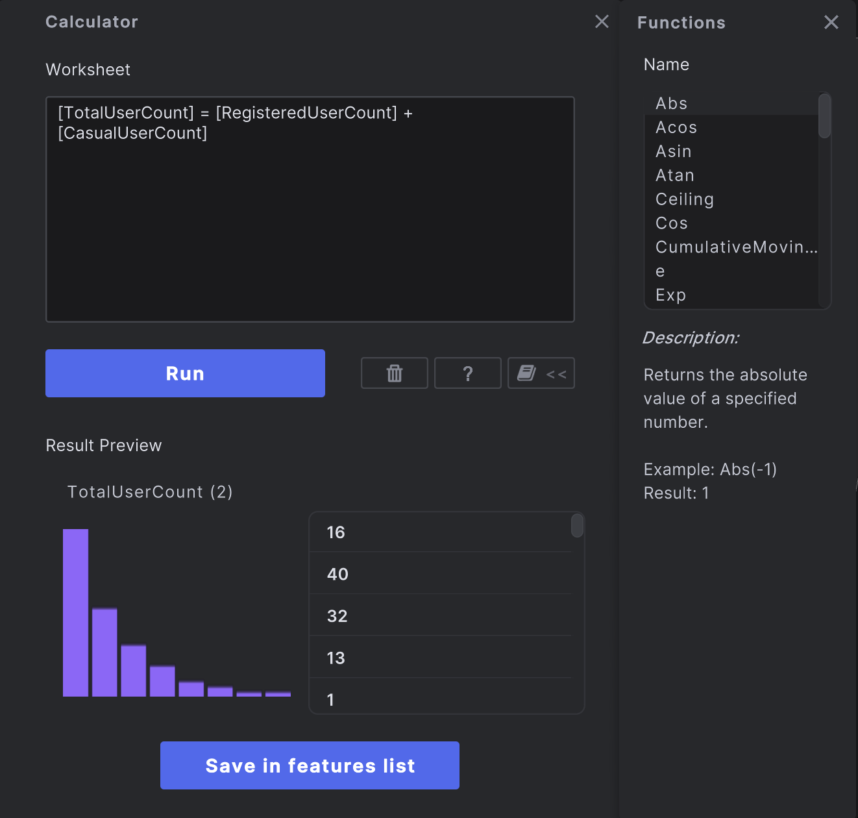The width and height of the screenshot is (858, 818).
Task: Close the Functions panel
Action: click(x=831, y=22)
